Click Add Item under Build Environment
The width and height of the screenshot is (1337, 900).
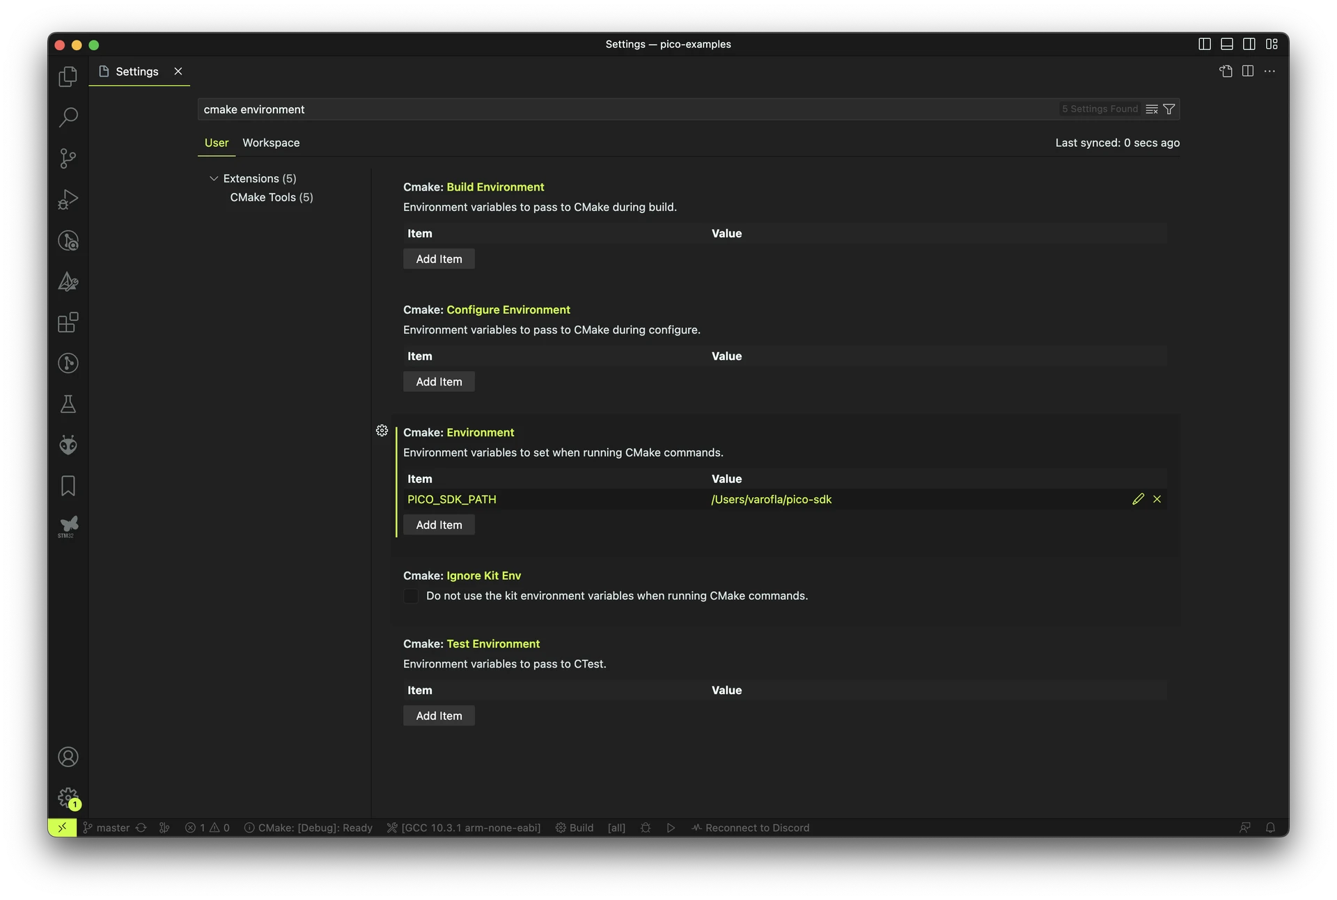tap(439, 259)
